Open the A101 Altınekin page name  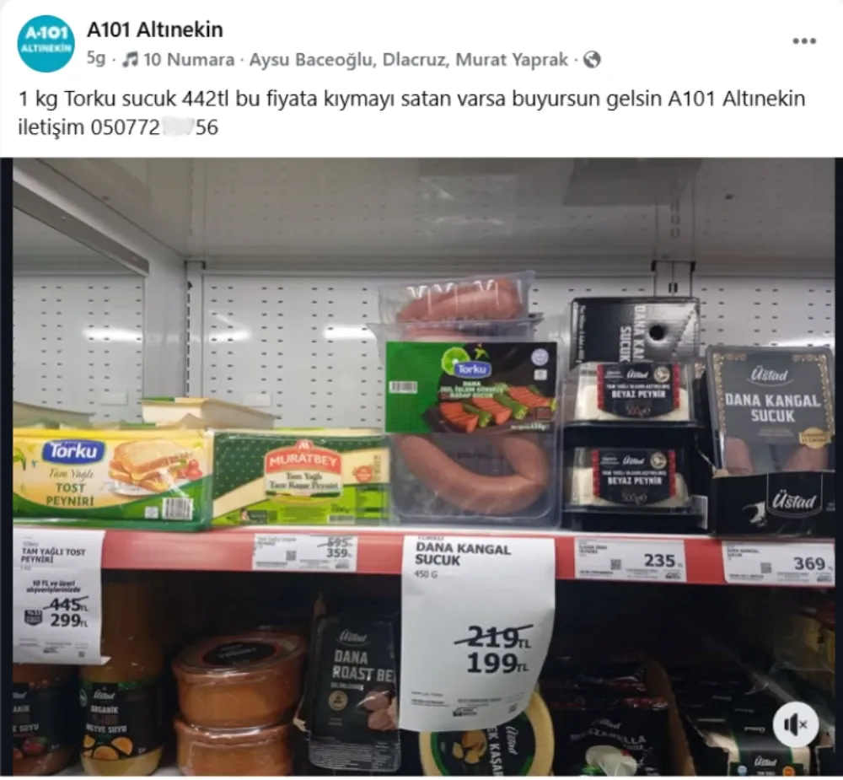(155, 30)
